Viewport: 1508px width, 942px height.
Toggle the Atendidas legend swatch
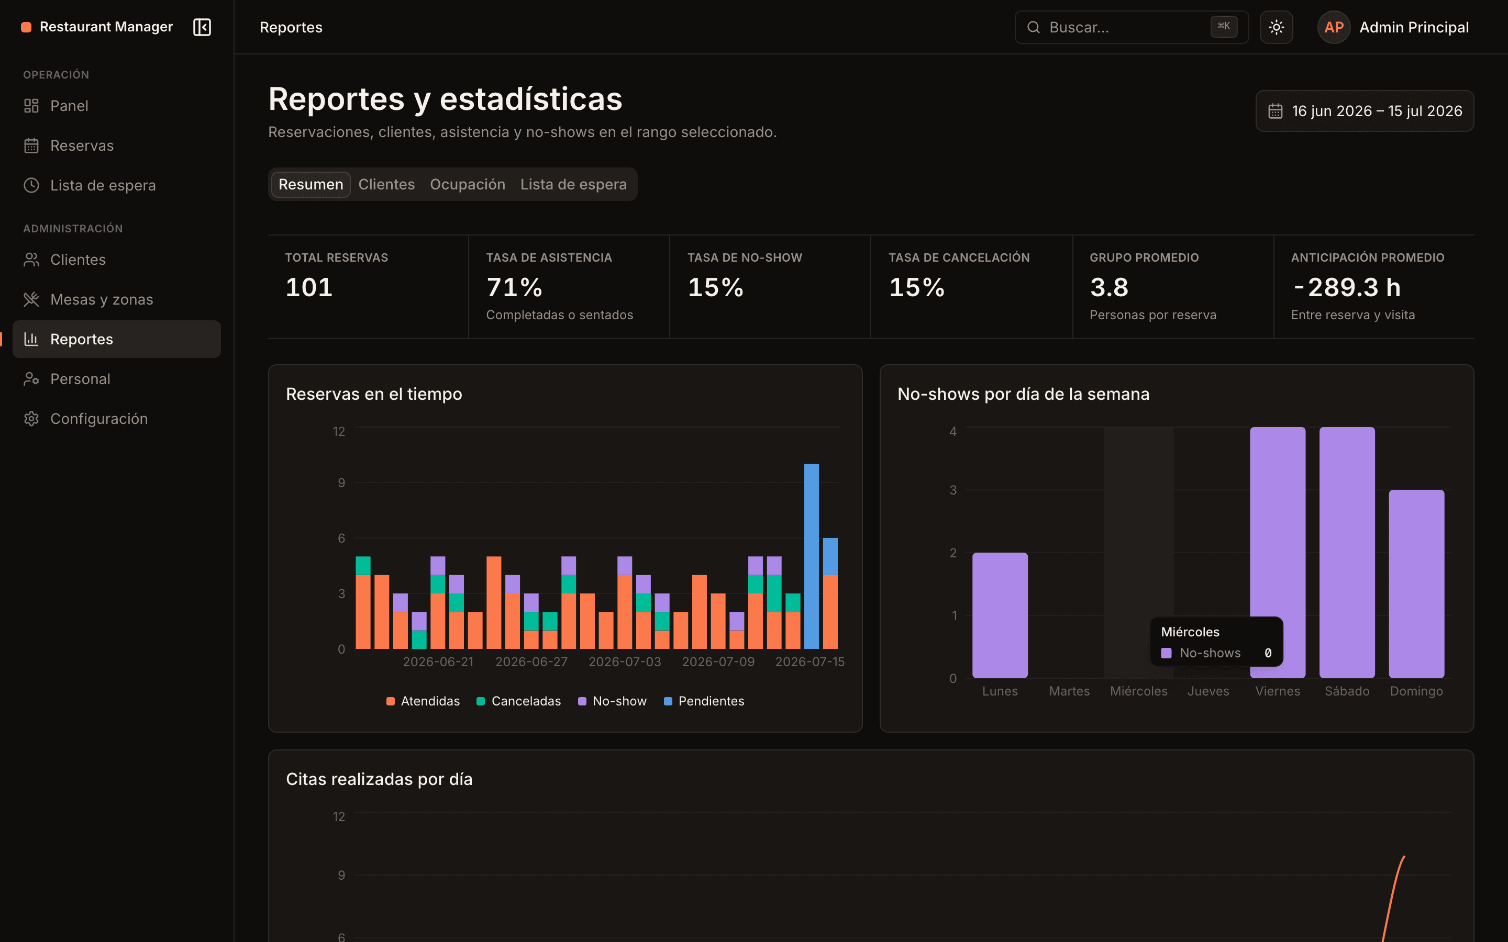click(391, 701)
